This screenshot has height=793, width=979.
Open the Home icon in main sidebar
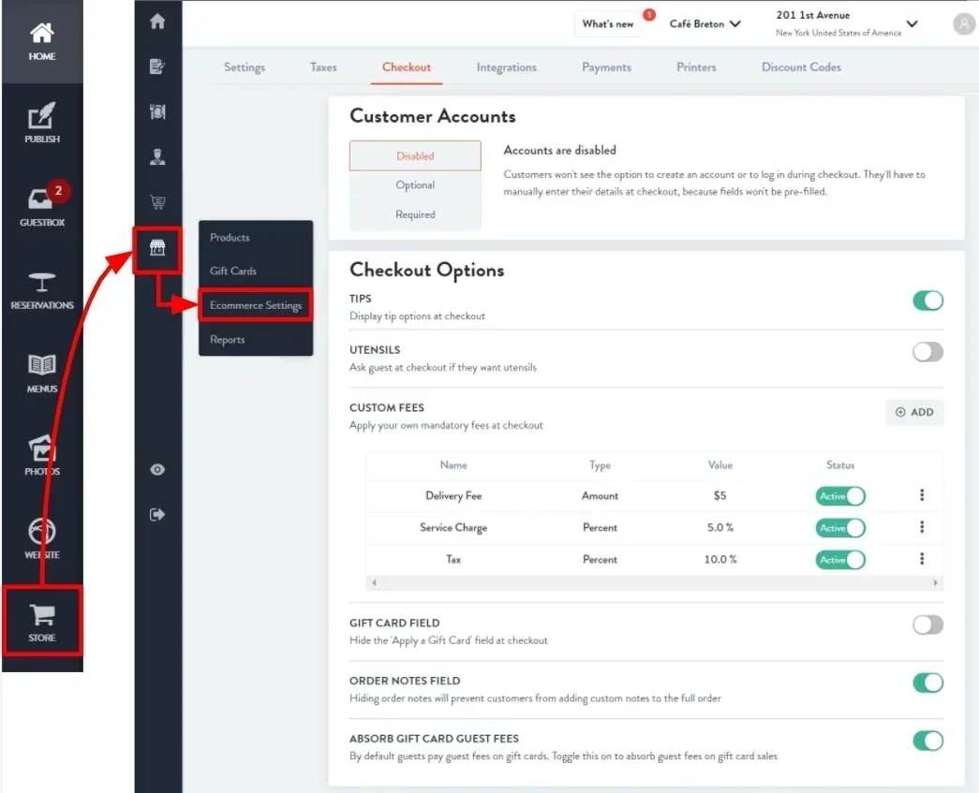[42, 41]
